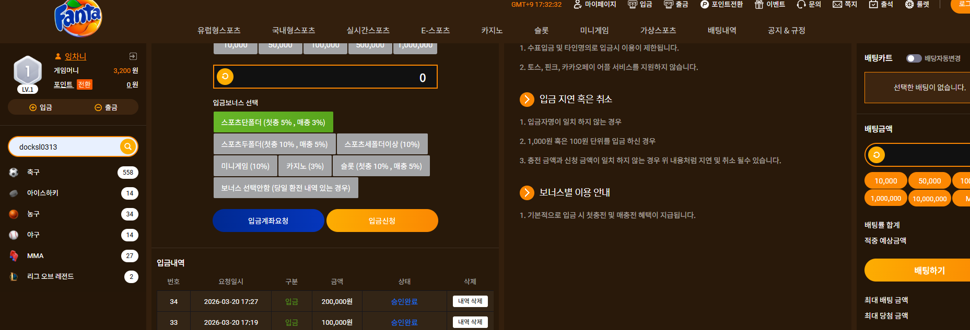Click the 입금신청 button
Screen dimensions: 970x330
point(382,221)
